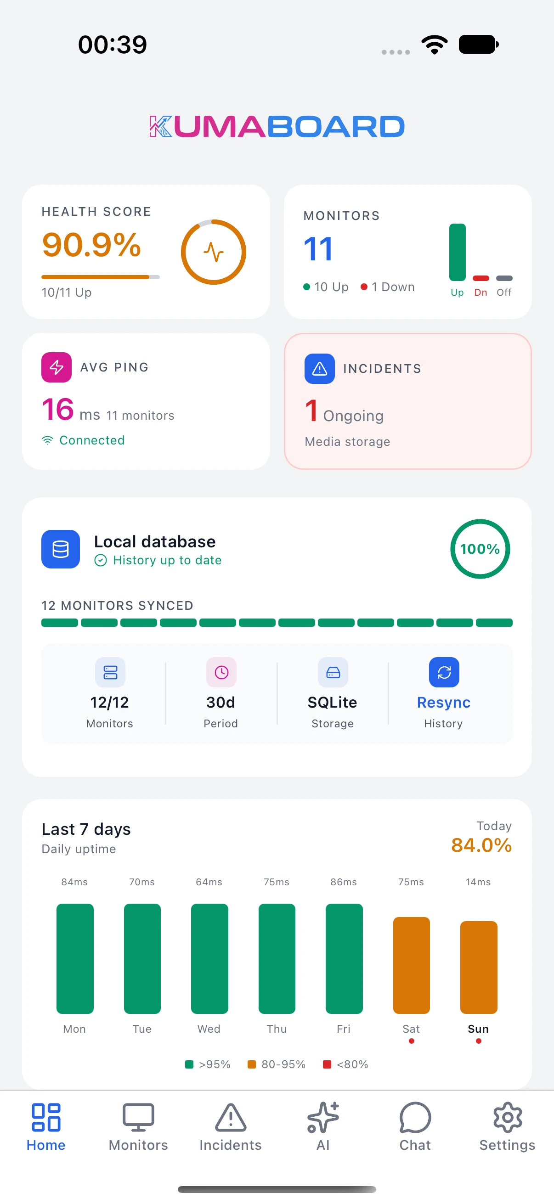554x1204 pixels.
Task: Tap the '90.9%' health score value
Action: coord(91,245)
